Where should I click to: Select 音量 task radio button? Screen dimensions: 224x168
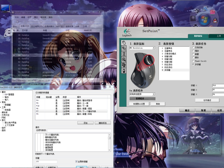pyautogui.click(x=193, y=54)
